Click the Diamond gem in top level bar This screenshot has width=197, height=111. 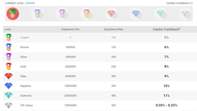pos(160,14)
